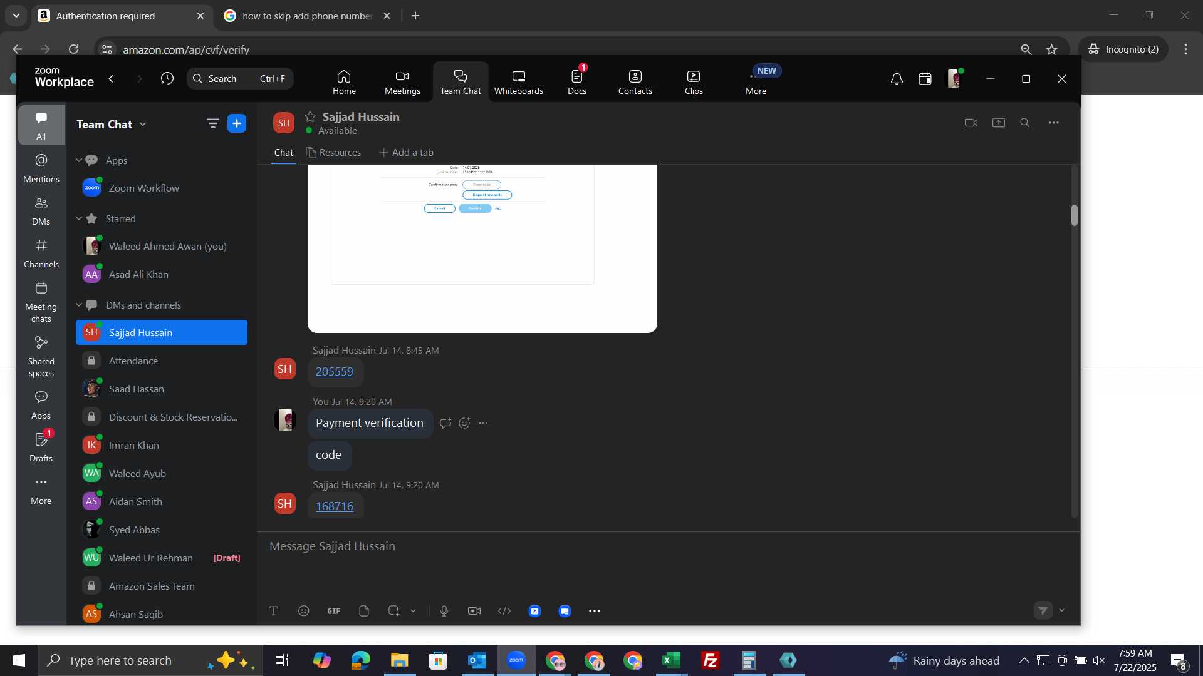Insert a code snippet
1203x676 pixels.
[x=504, y=611]
